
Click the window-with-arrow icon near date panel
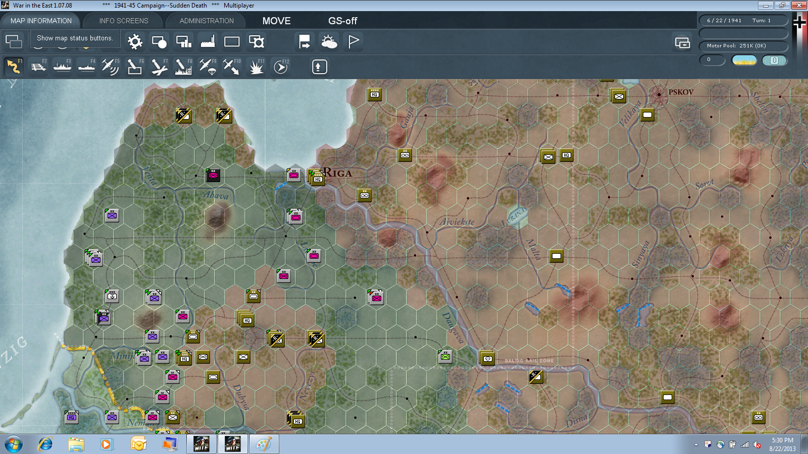(682, 43)
